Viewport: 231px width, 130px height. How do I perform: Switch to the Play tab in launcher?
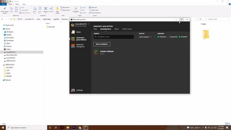(x=95, y=29)
